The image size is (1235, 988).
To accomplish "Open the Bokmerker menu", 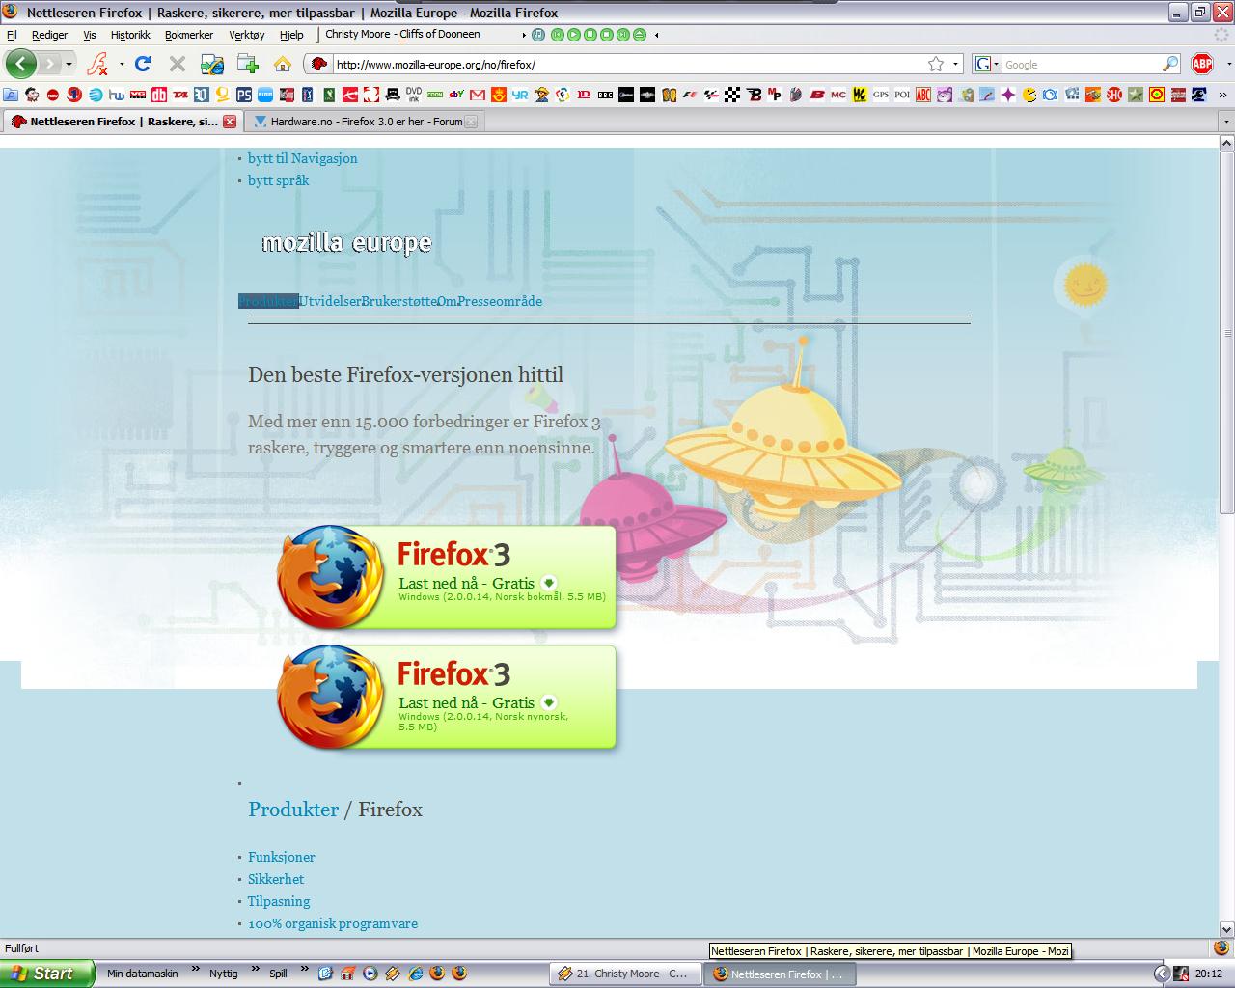I will click(x=189, y=35).
